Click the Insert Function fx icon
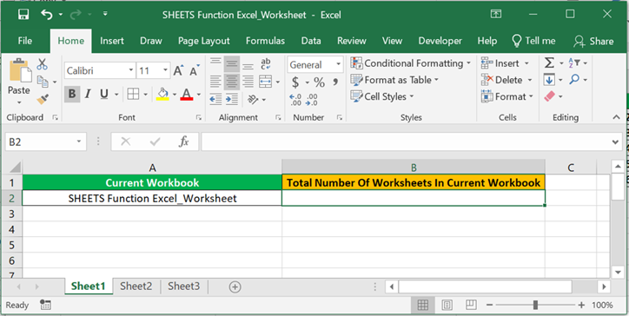 [x=183, y=142]
